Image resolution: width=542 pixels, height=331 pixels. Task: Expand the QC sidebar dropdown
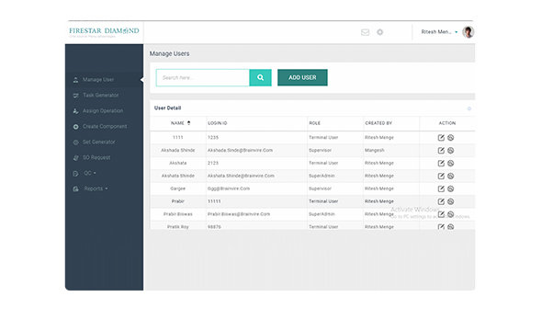point(90,173)
